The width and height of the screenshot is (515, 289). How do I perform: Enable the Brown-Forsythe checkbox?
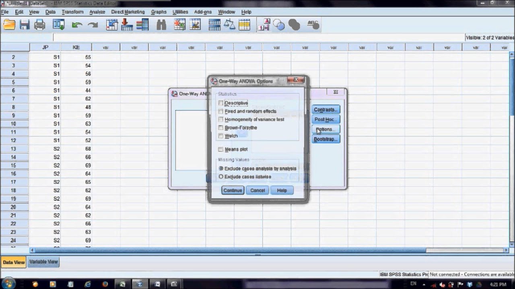[x=220, y=128]
